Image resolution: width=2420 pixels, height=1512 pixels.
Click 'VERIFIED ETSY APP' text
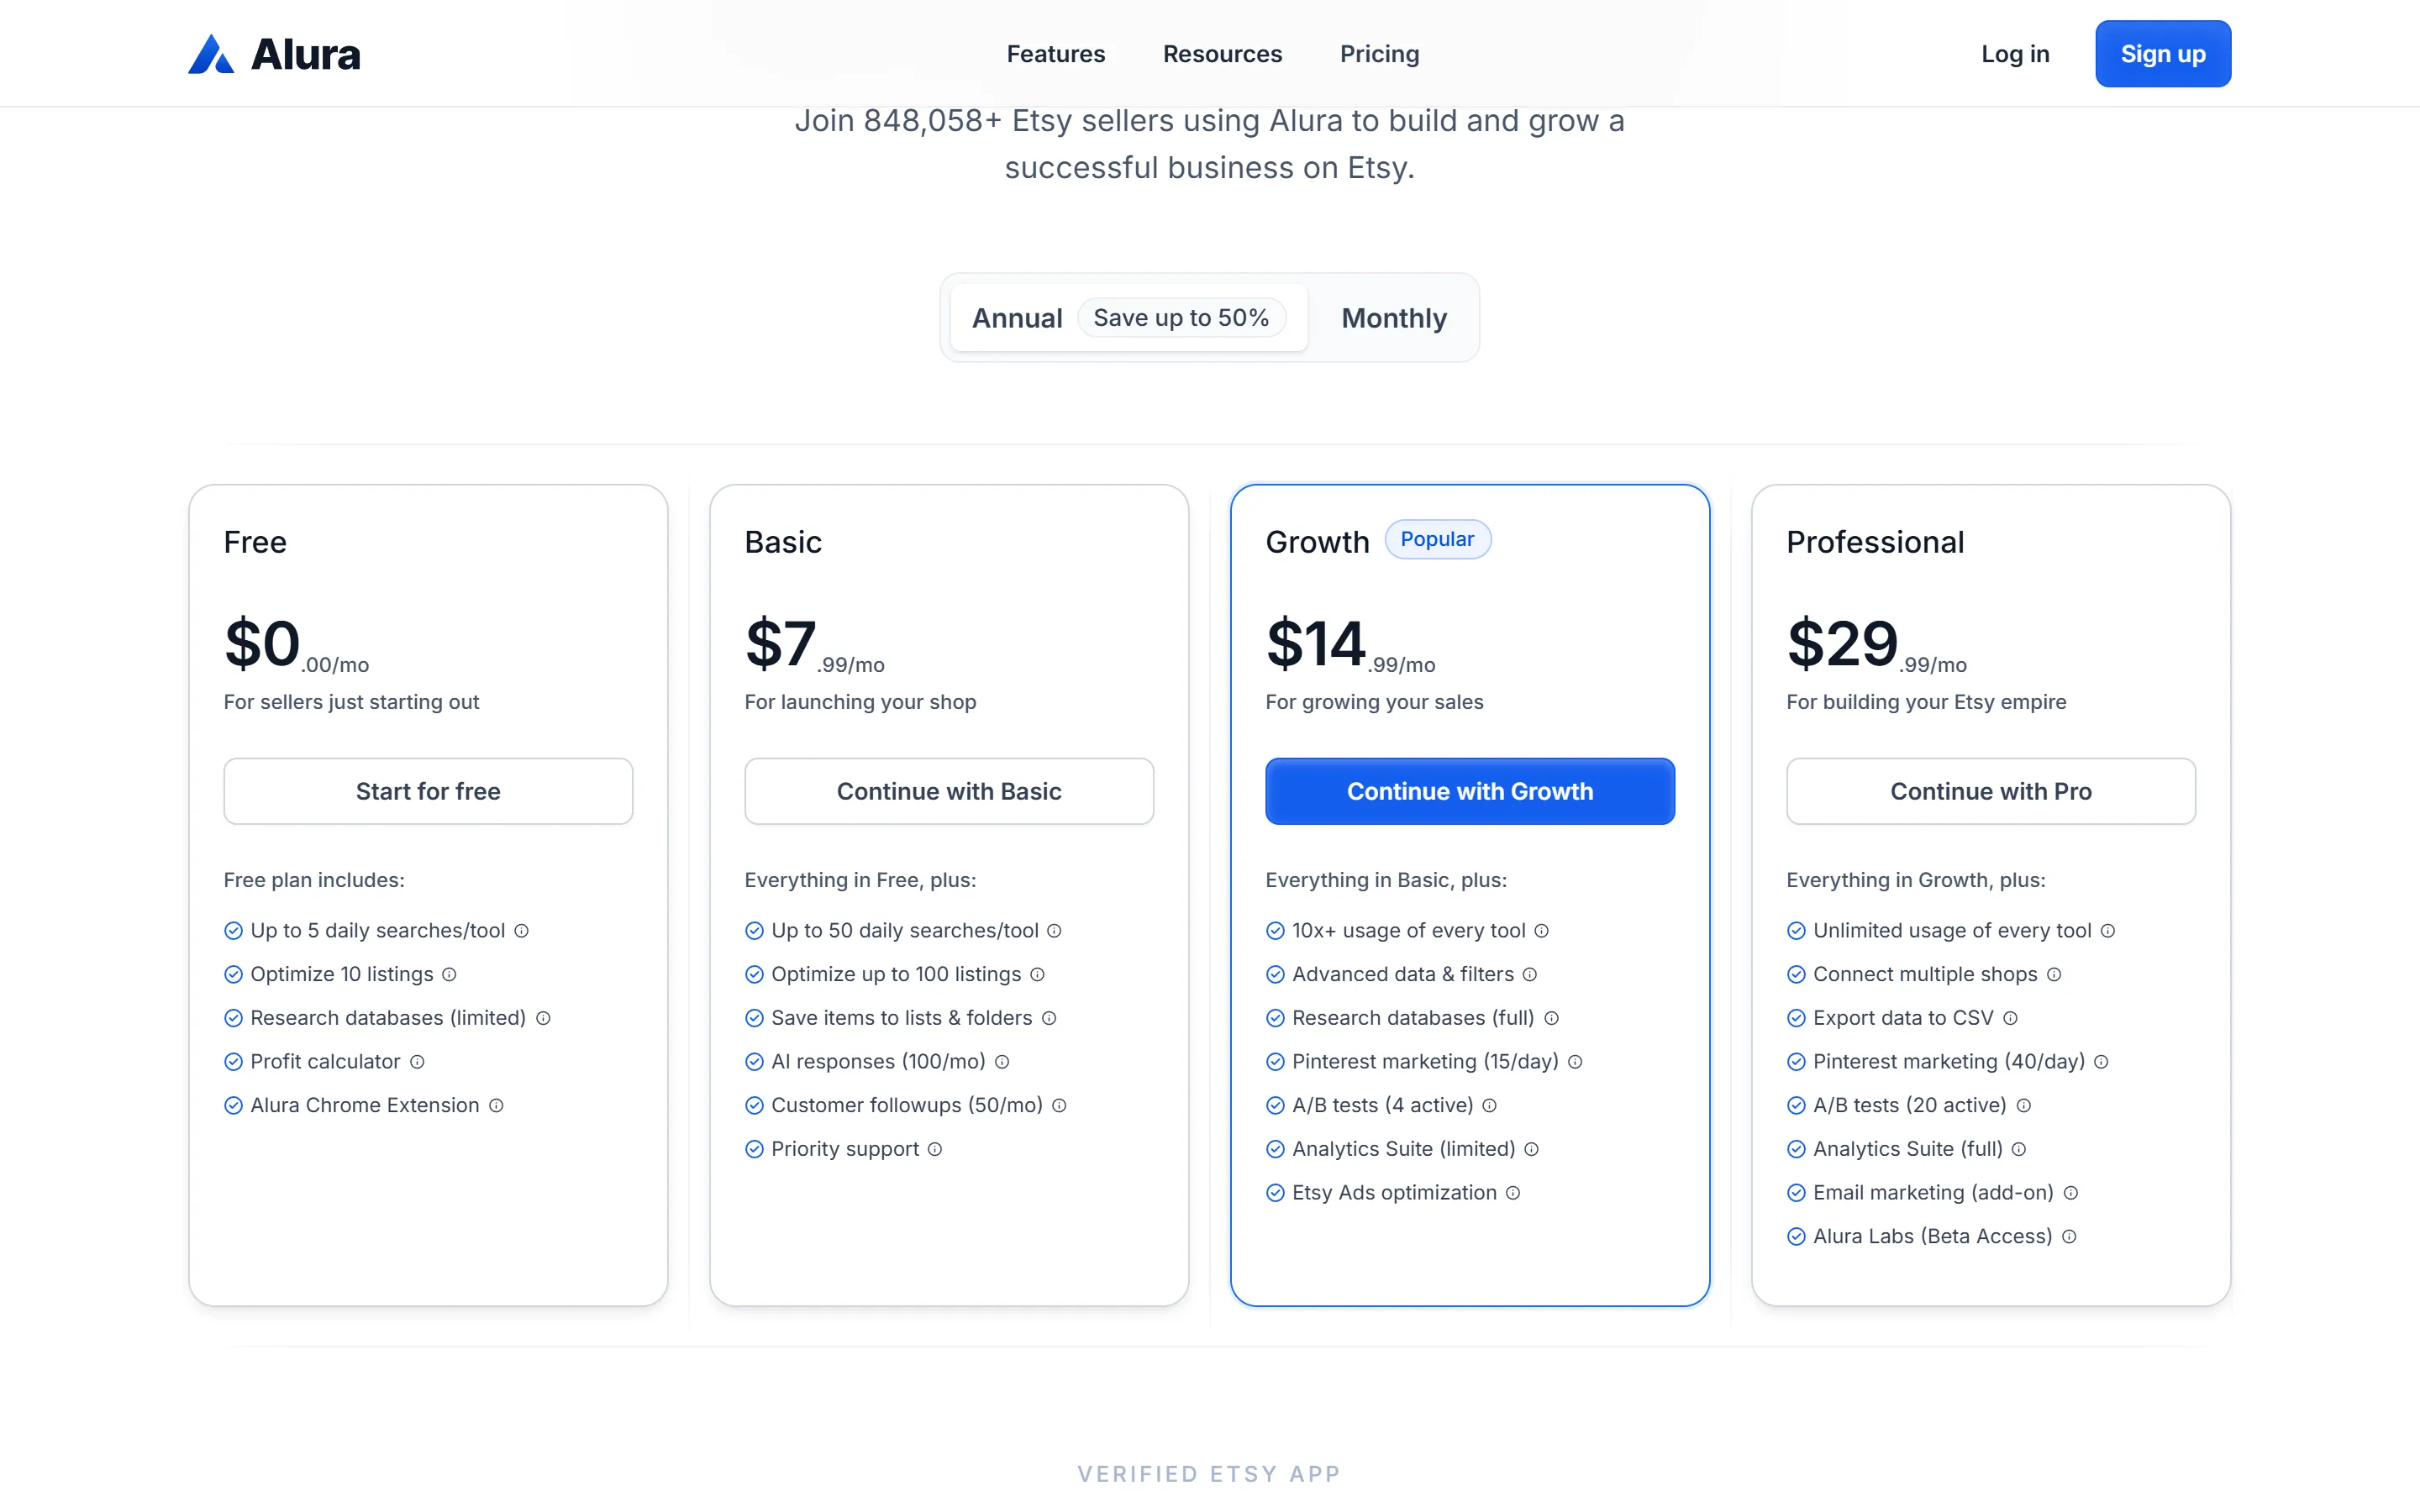coord(1209,1474)
